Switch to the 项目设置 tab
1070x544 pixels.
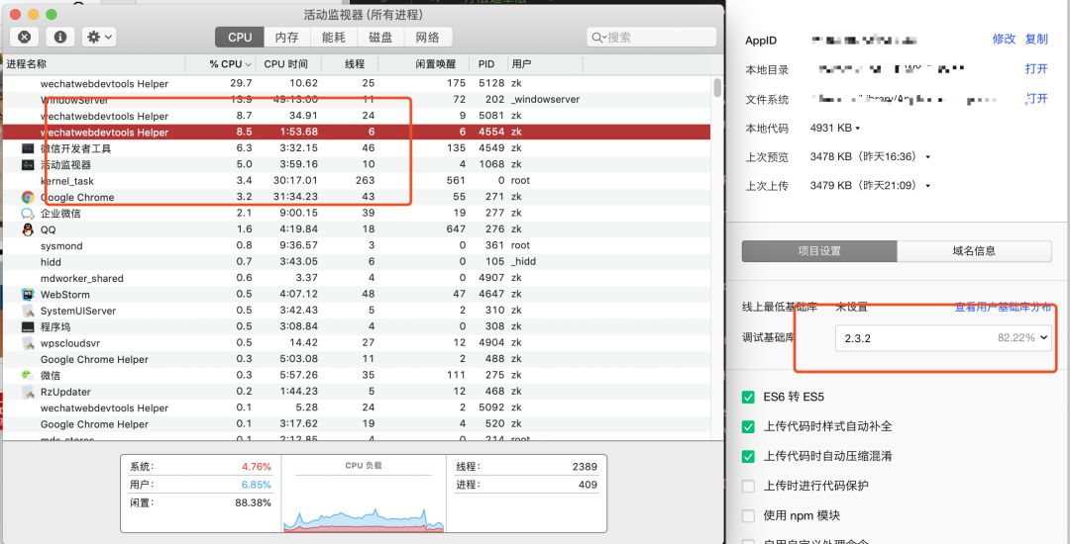[819, 250]
